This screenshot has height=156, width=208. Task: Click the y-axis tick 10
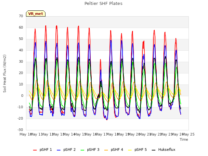pos(21,84)
